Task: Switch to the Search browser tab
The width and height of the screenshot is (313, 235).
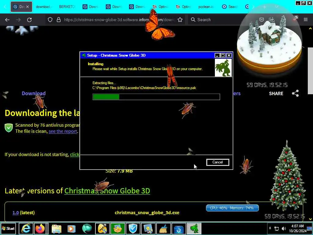Action: (230, 7)
